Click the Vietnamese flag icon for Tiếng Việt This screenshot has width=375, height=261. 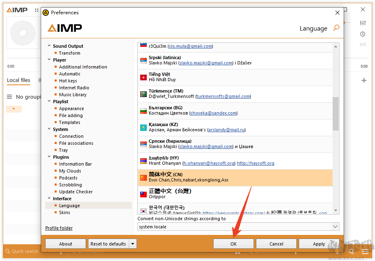[143, 77]
